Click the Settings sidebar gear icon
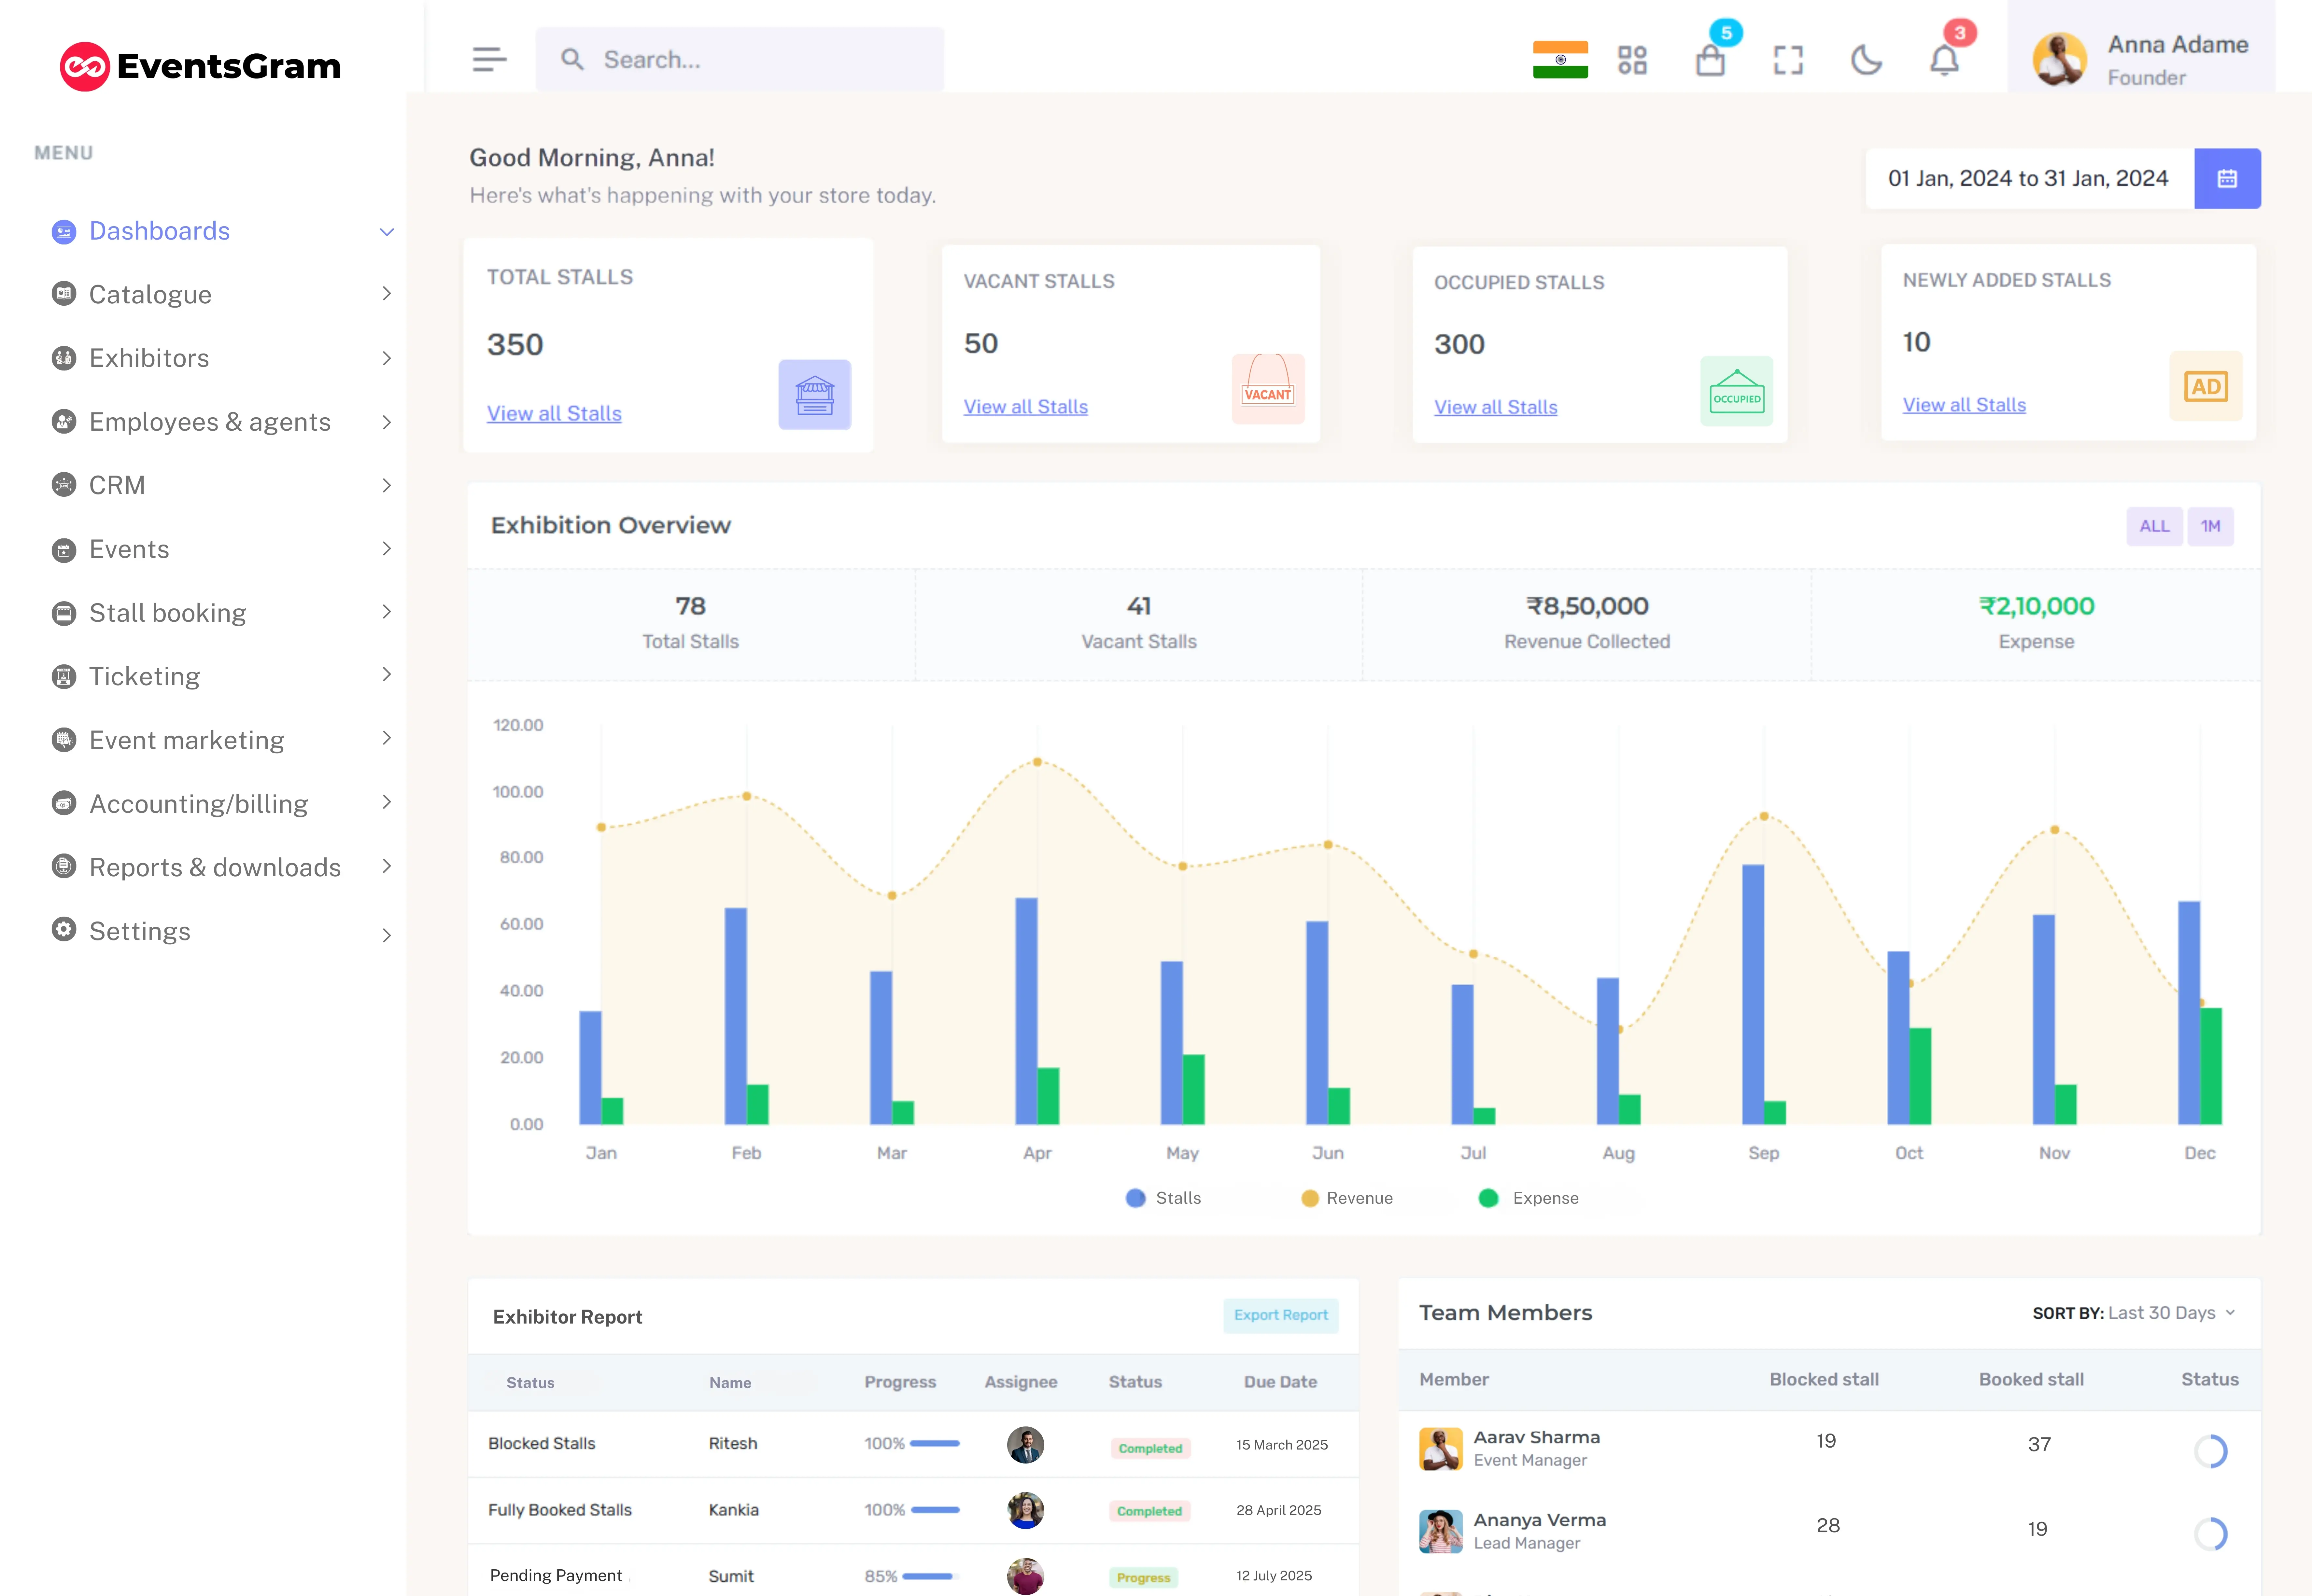 point(64,929)
